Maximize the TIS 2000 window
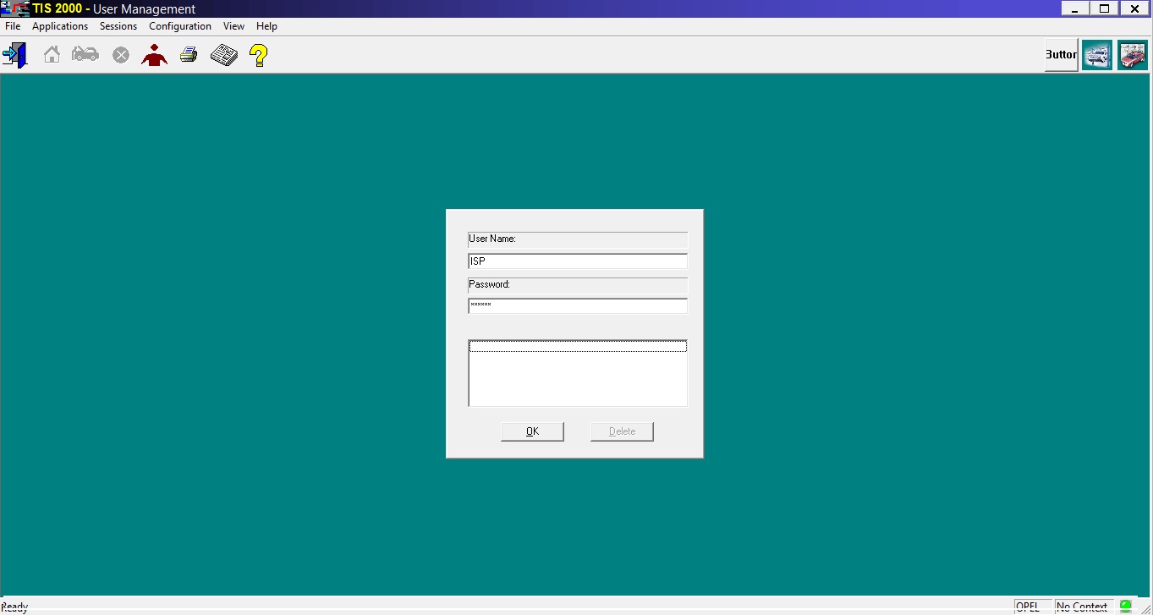1153x615 pixels. pos(1104,8)
